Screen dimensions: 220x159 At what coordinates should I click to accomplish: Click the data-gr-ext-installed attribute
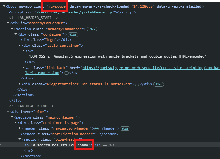point(179,6)
